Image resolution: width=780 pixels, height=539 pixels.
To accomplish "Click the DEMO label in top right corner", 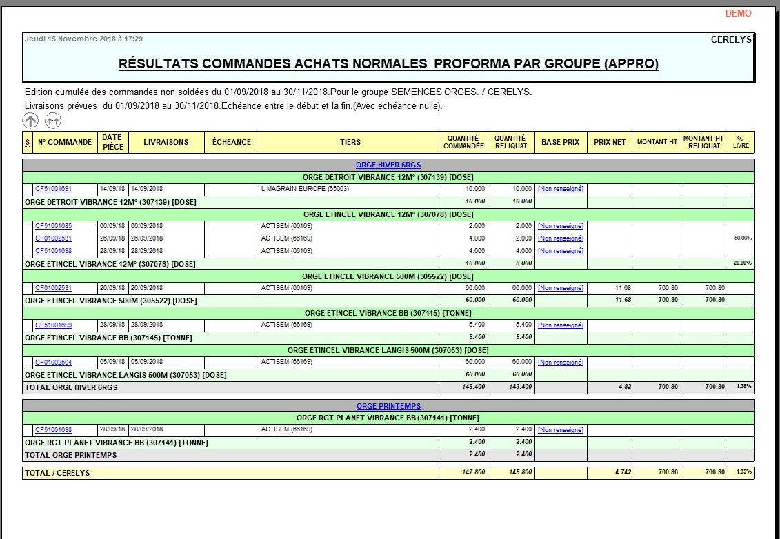I will (737, 12).
